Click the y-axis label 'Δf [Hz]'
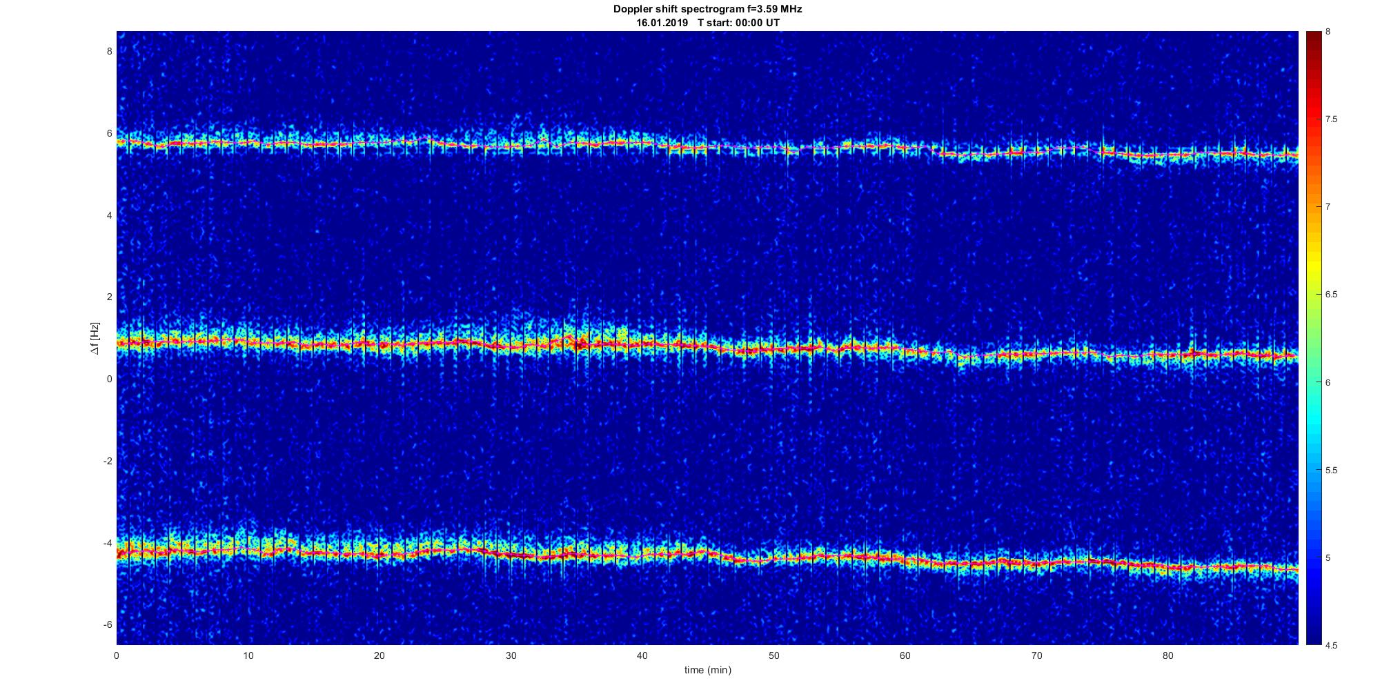Image resolution: width=1380 pixels, height=692 pixels. 95,338
